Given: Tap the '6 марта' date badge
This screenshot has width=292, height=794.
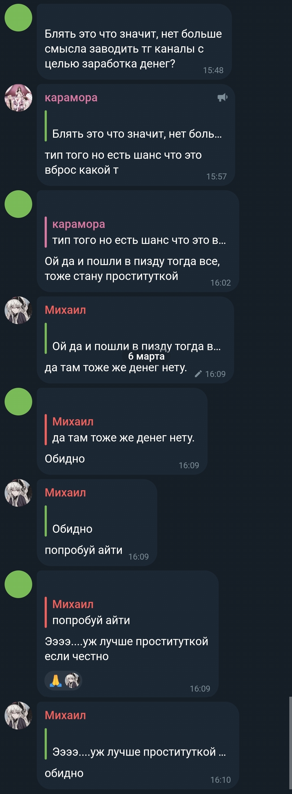Looking at the screenshot, I should pos(146,356).
